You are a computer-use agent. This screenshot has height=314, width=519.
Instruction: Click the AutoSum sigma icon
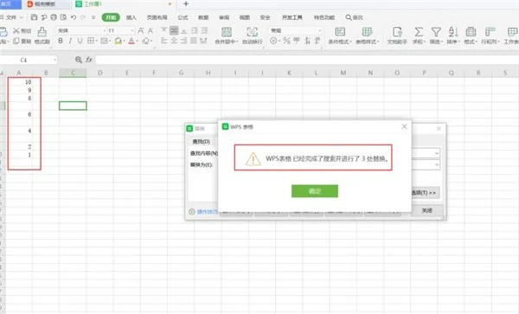[x=419, y=32]
